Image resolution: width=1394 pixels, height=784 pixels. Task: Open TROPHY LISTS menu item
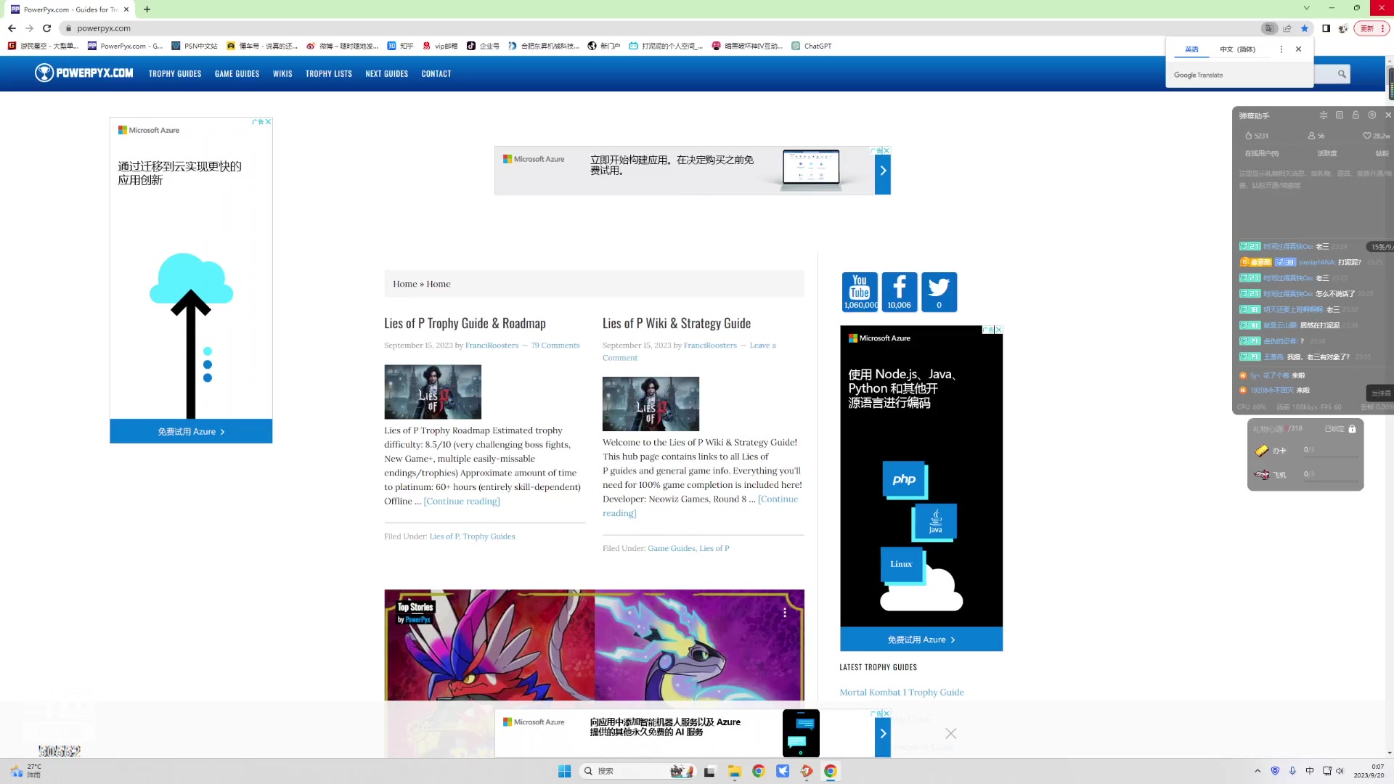click(x=328, y=74)
